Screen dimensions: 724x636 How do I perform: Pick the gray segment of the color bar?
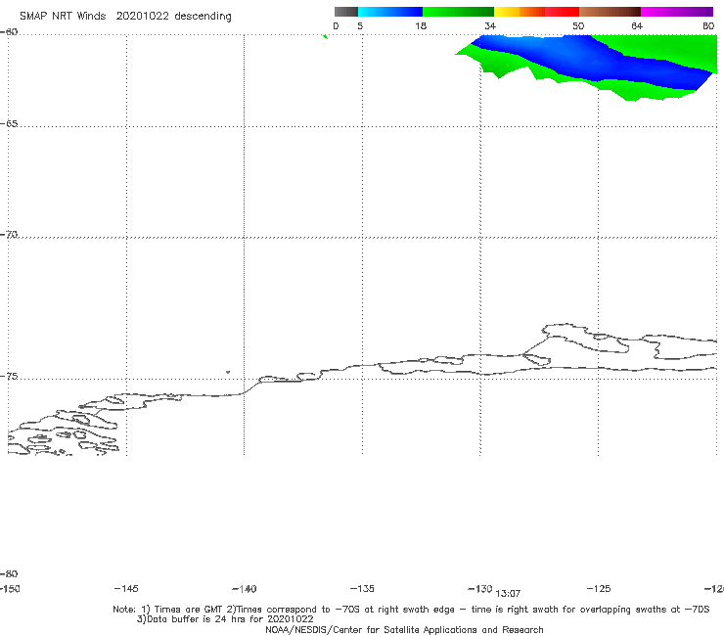click(345, 12)
